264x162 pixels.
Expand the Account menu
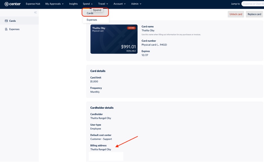point(120,4)
